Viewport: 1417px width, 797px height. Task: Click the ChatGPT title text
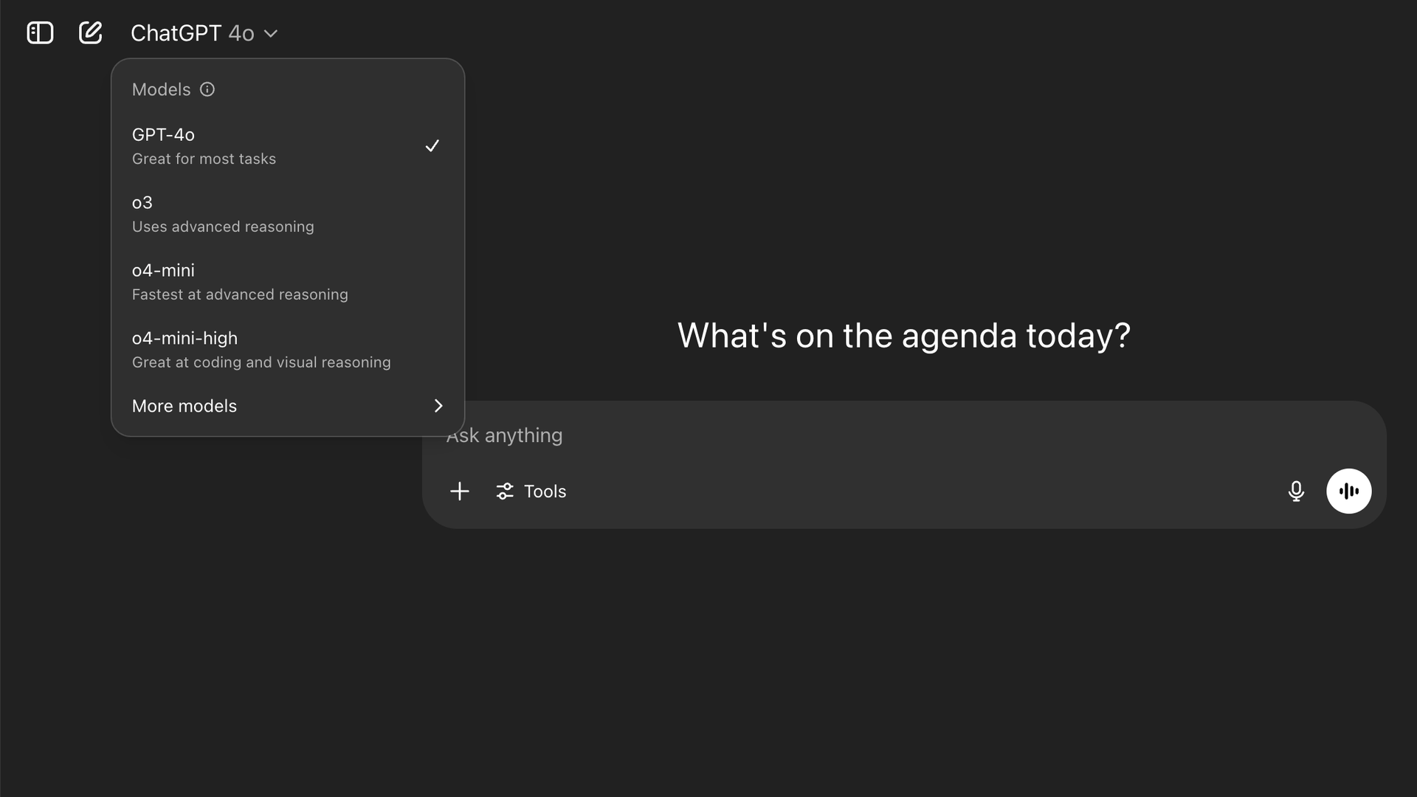(176, 33)
